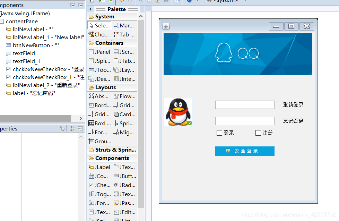Choose BoxLayout from Palette
This screenshot has height=221, width=339.
click(99, 124)
